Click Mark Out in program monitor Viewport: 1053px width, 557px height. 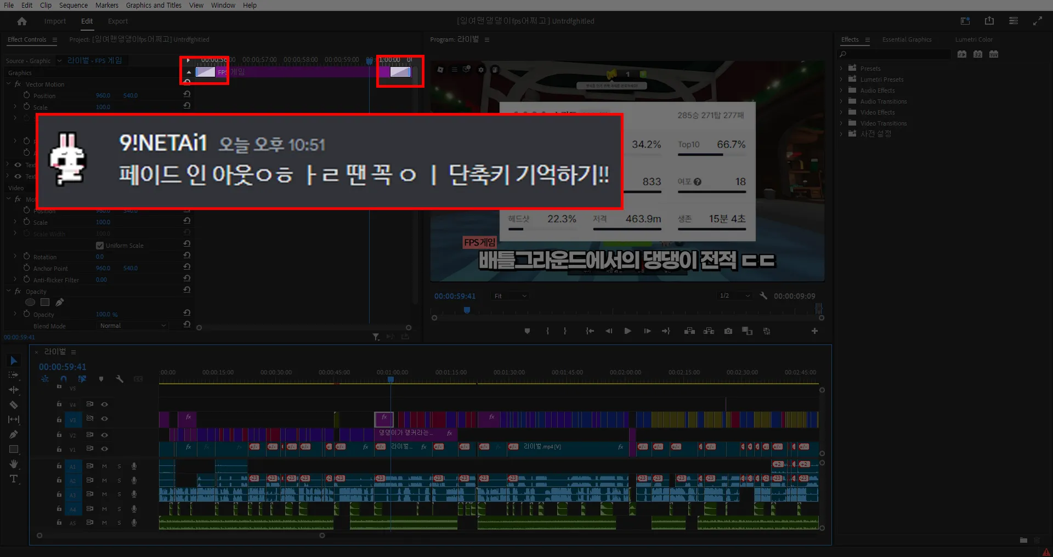pyautogui.click(x=565, y=331)
